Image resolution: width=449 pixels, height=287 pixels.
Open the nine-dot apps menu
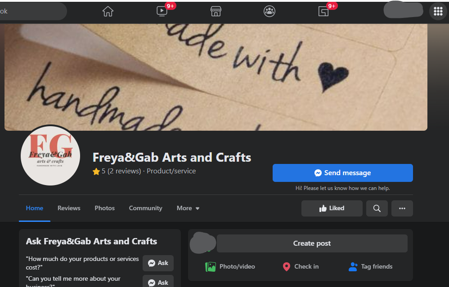438,11
